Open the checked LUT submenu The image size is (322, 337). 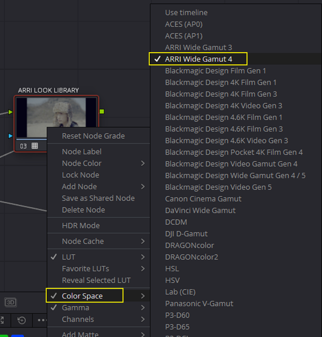pos(99,257)
